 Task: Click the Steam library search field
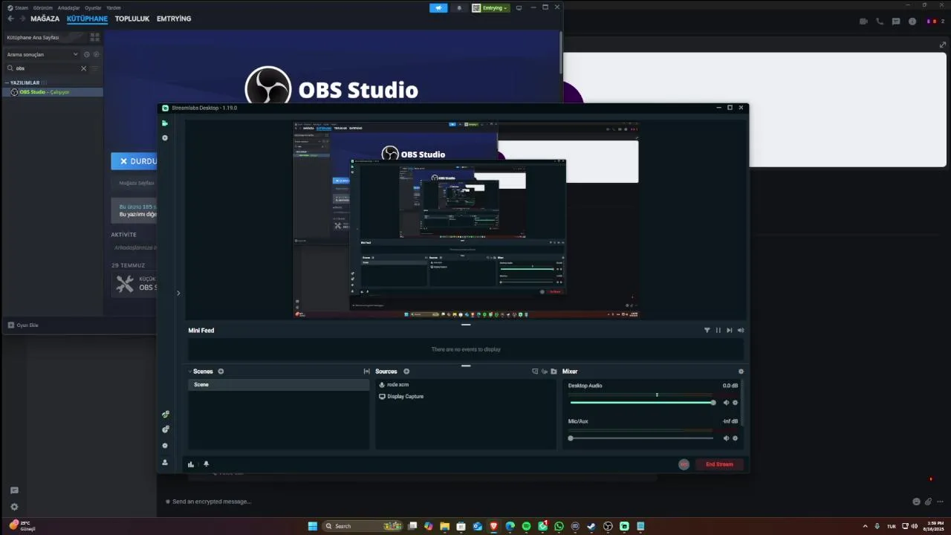(46, 68)
